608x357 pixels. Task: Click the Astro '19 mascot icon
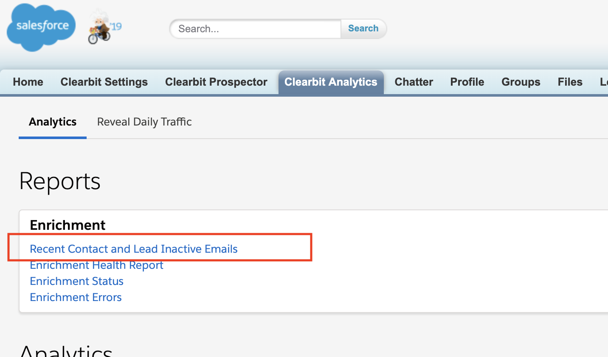point(104,28)
